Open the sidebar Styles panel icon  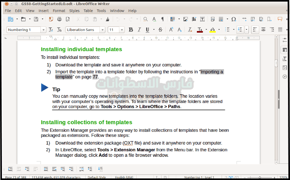point(284,59)
